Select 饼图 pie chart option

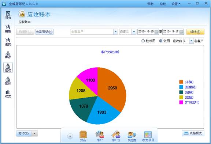pyautogui.click(x=161, y=41)
